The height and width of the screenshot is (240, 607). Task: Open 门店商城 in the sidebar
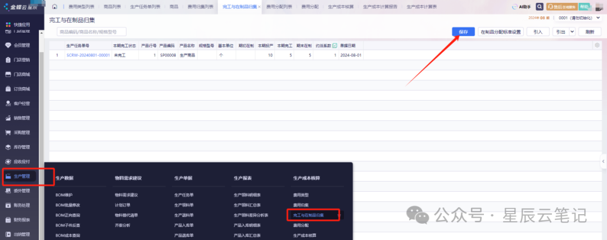(x=18, y=74)
